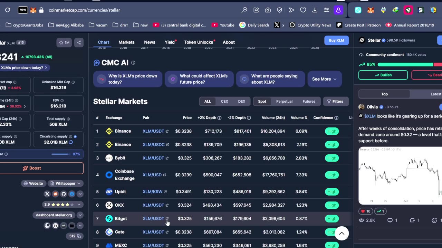Select the ALL exchange type filter
This screenshot has height=248, width=442.
(x=208, y=101)
